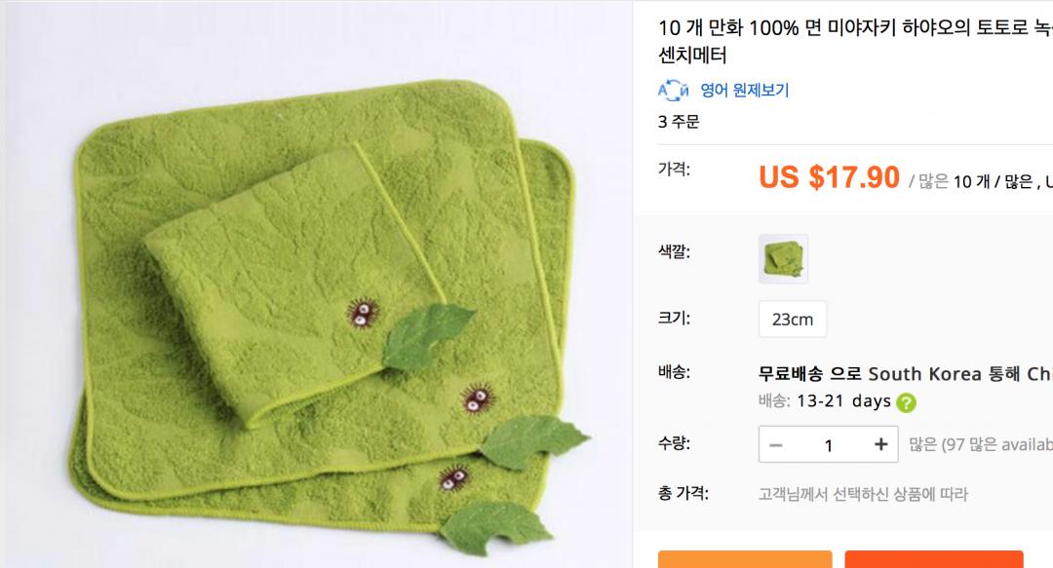1053x568 pixels.
Task: Click the main green towel product image
Action: tap(316, 284)
